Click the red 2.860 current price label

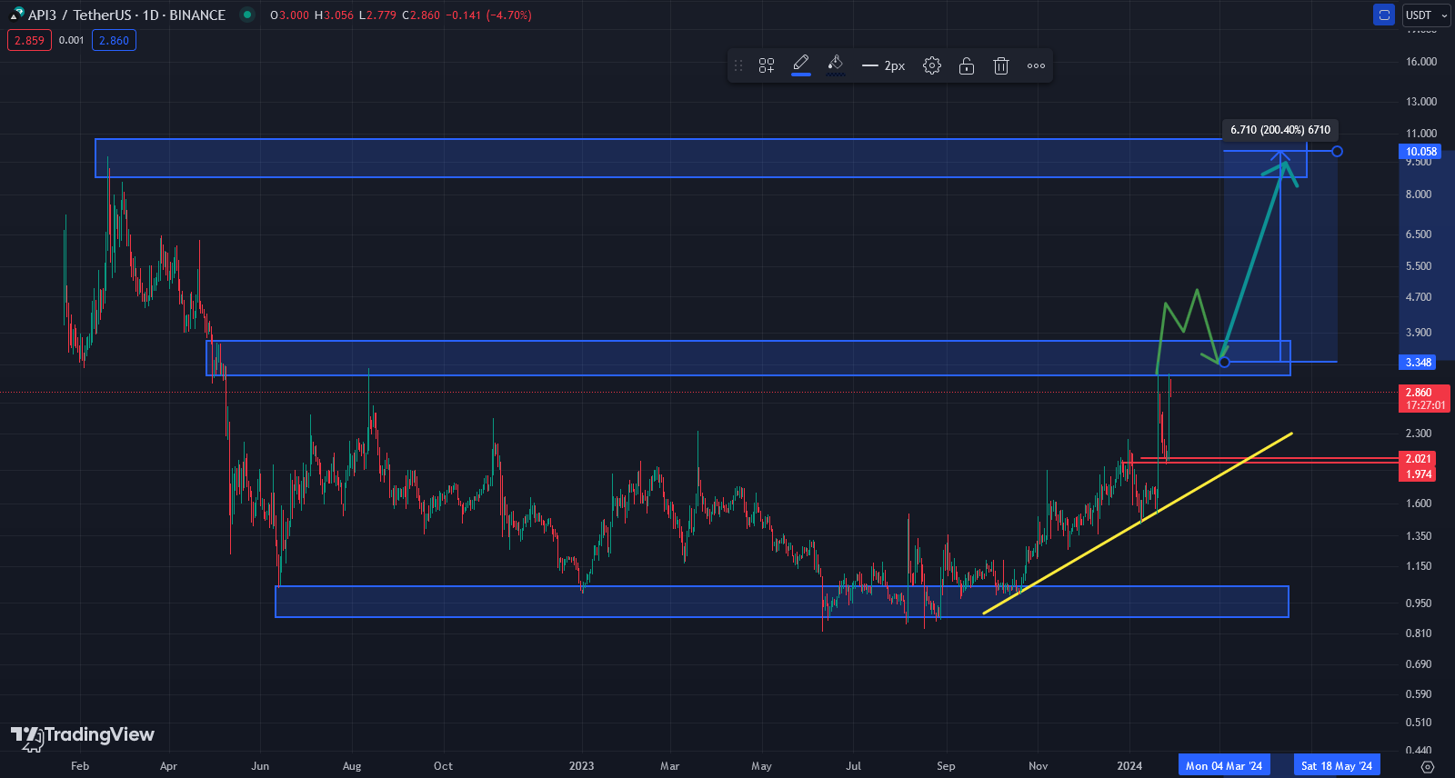(x=1424, y=398)
